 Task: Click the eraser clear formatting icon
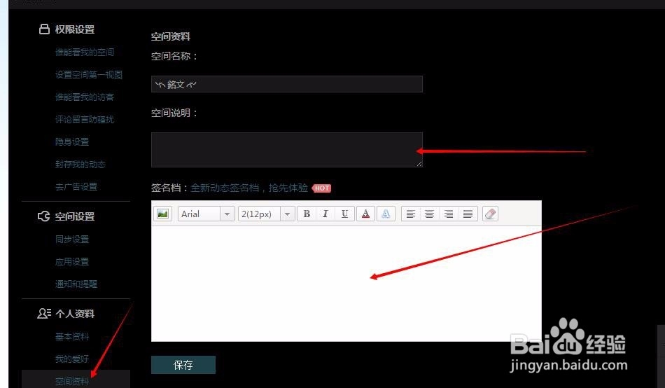(x=490, y=214)
